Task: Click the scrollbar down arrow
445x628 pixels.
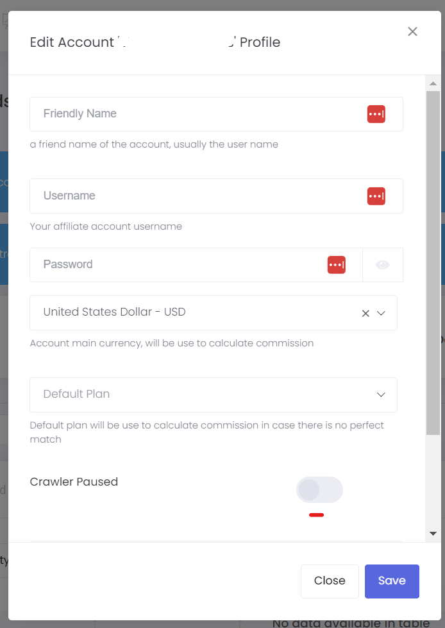Action: pyautogui.click(x=433, y=534)
